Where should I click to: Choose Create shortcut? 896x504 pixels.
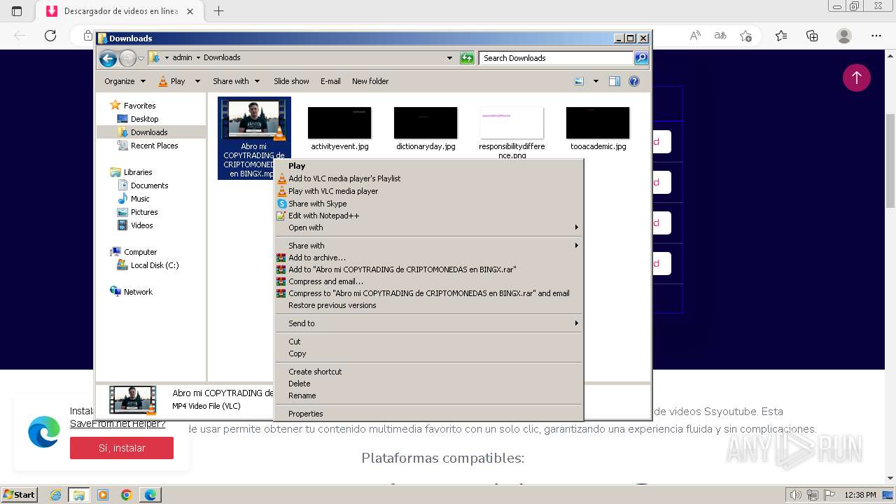click(428, 372)
